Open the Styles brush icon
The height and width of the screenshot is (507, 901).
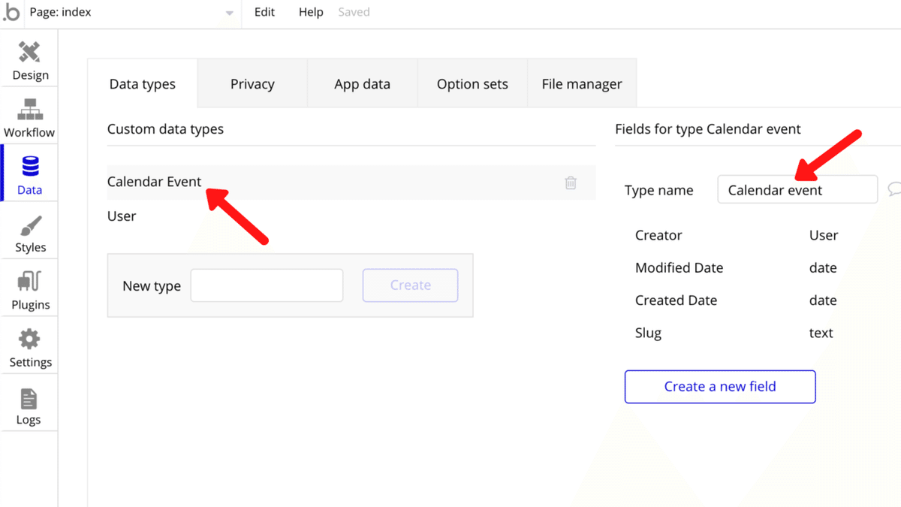tap(30, 233)
